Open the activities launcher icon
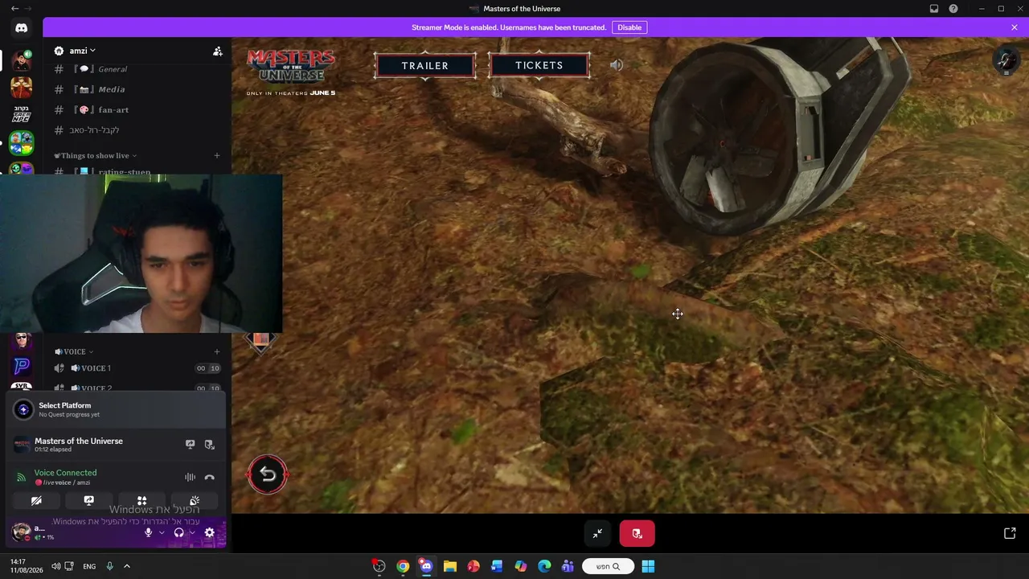 pyautogui.click(x=141, y=500)
